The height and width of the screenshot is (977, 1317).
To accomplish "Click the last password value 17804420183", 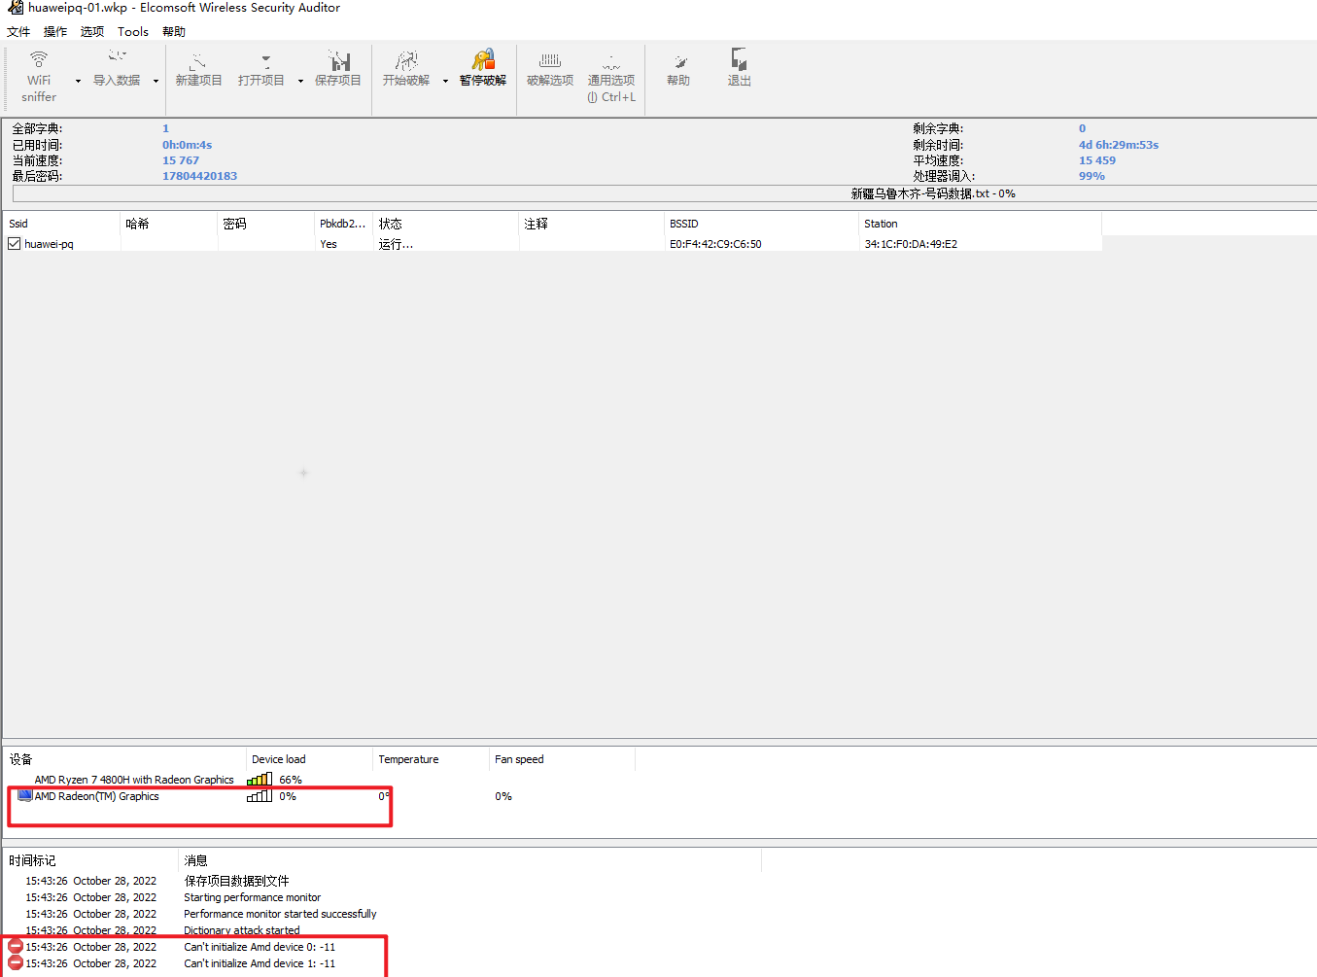I will 199,176.
